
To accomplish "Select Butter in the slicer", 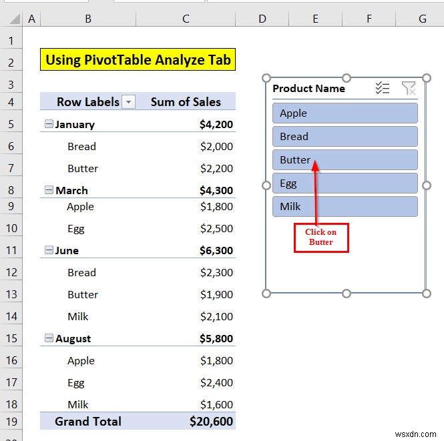I will [345, 160].
